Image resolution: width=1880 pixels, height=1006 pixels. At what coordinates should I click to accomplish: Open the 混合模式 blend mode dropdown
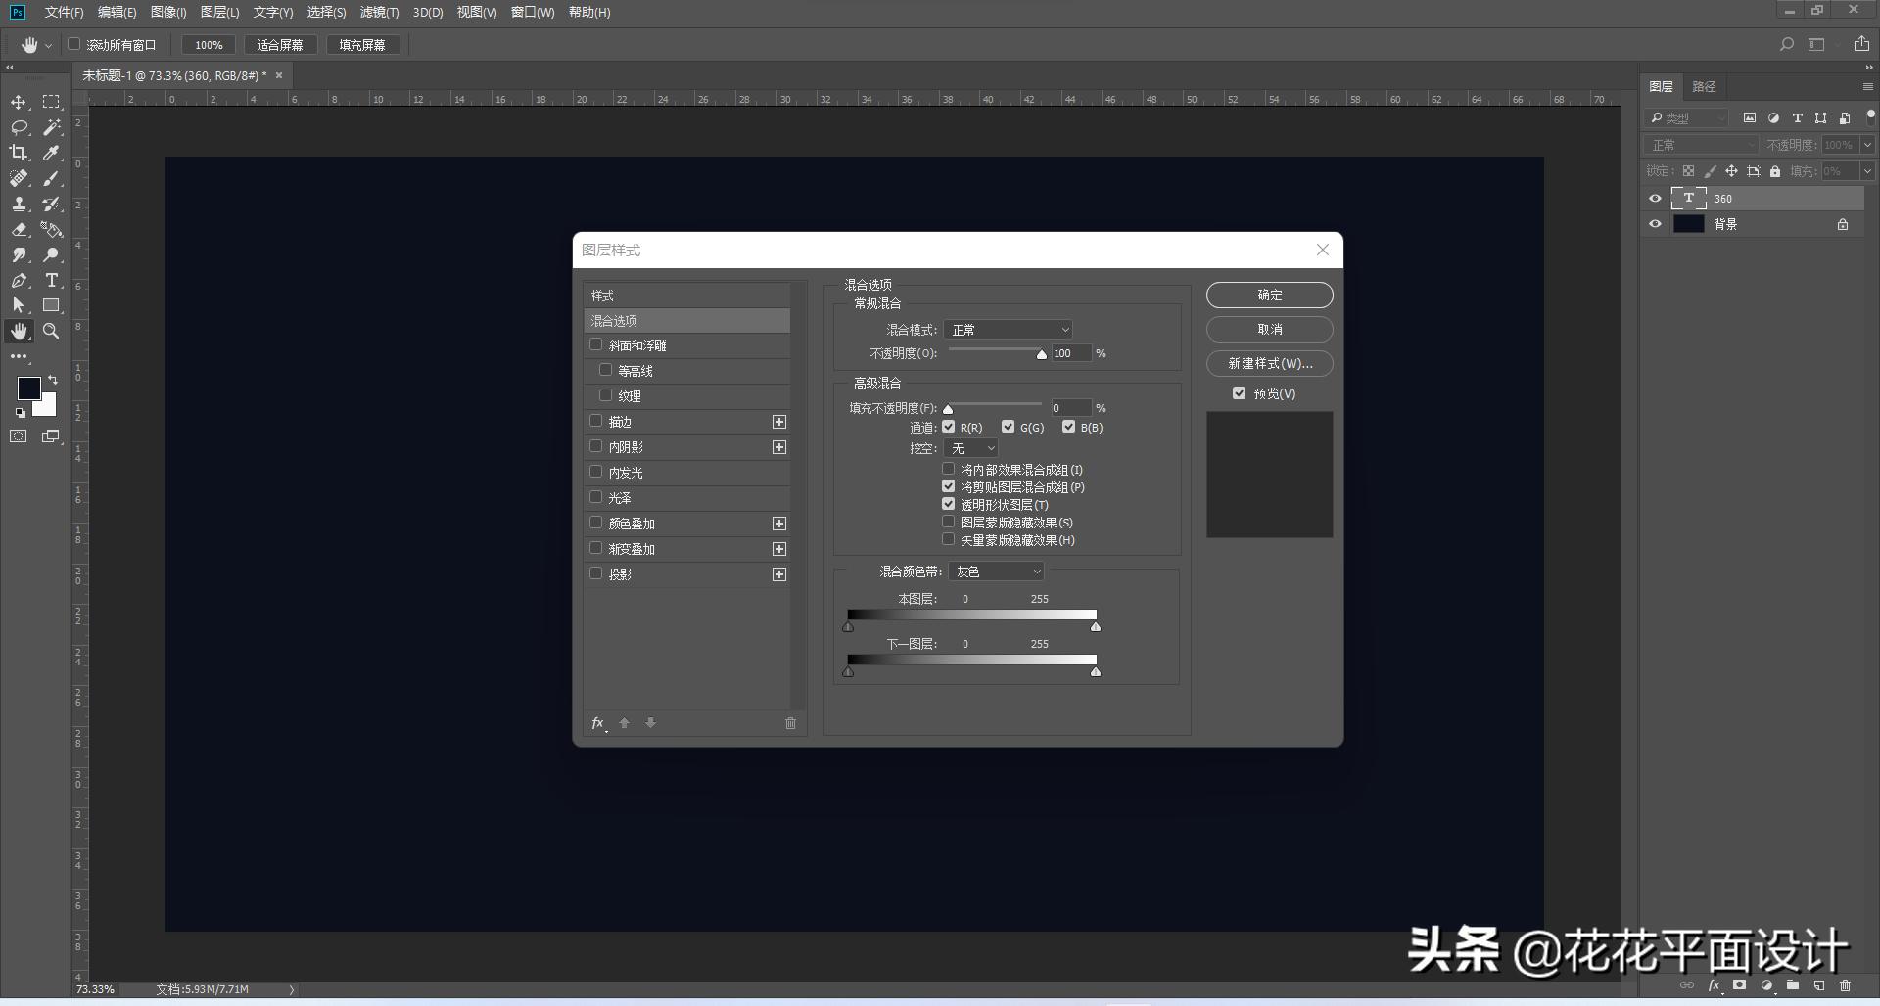pos(1009,330)
